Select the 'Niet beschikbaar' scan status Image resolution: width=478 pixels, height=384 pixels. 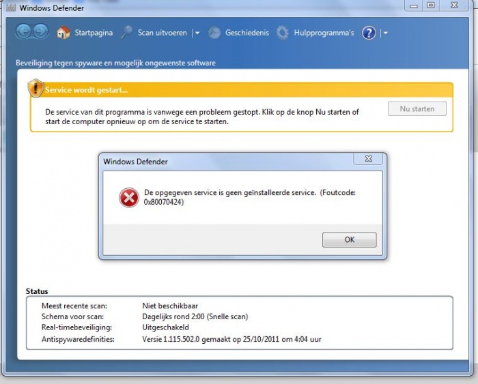pos(170,306)
